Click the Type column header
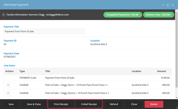 (x=22, y=71)
